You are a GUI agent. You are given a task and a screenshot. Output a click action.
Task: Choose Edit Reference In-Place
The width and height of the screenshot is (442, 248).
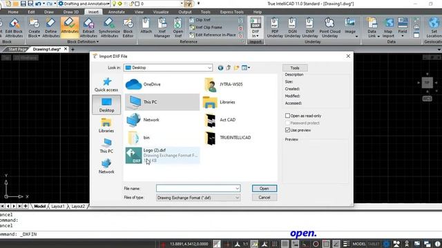pos(212,35)
